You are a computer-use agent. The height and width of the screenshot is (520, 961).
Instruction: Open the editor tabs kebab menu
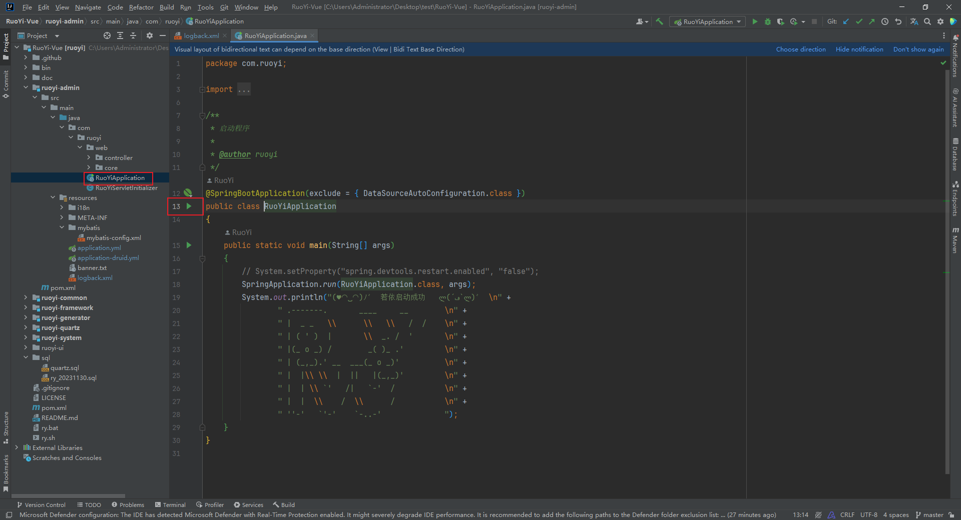(x=944, y=35)
